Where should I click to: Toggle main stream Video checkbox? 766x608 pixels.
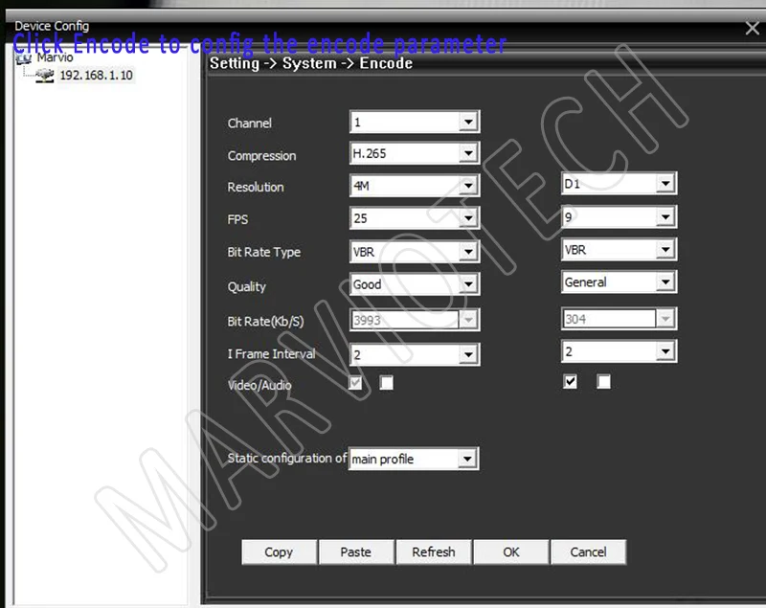tap(355, 383)
